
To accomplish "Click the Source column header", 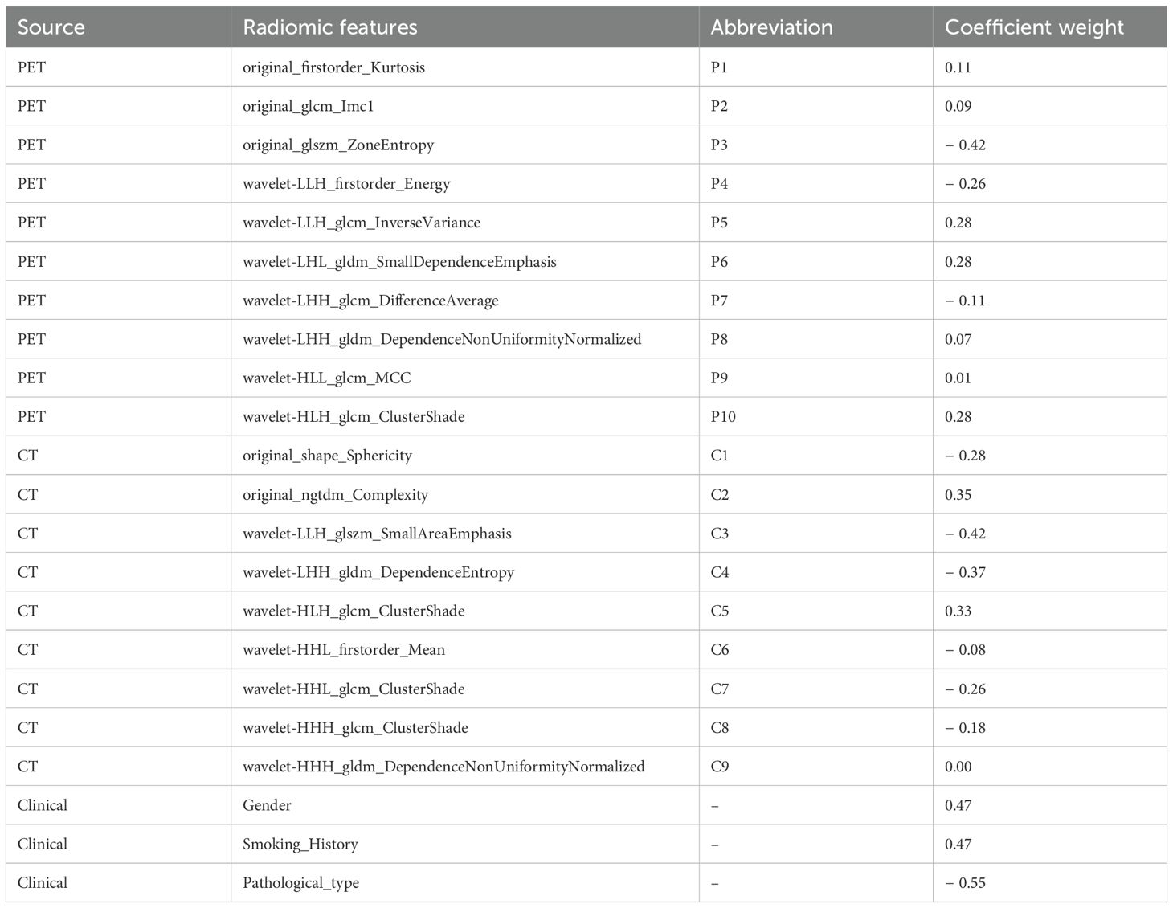I will point(51,27).
